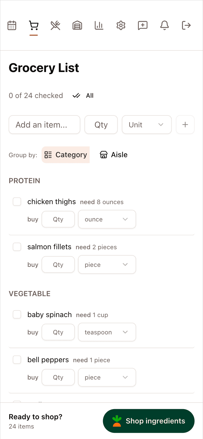Click the sign out icon
This screenshot has height=439, width=203.
tap(186, 25)
